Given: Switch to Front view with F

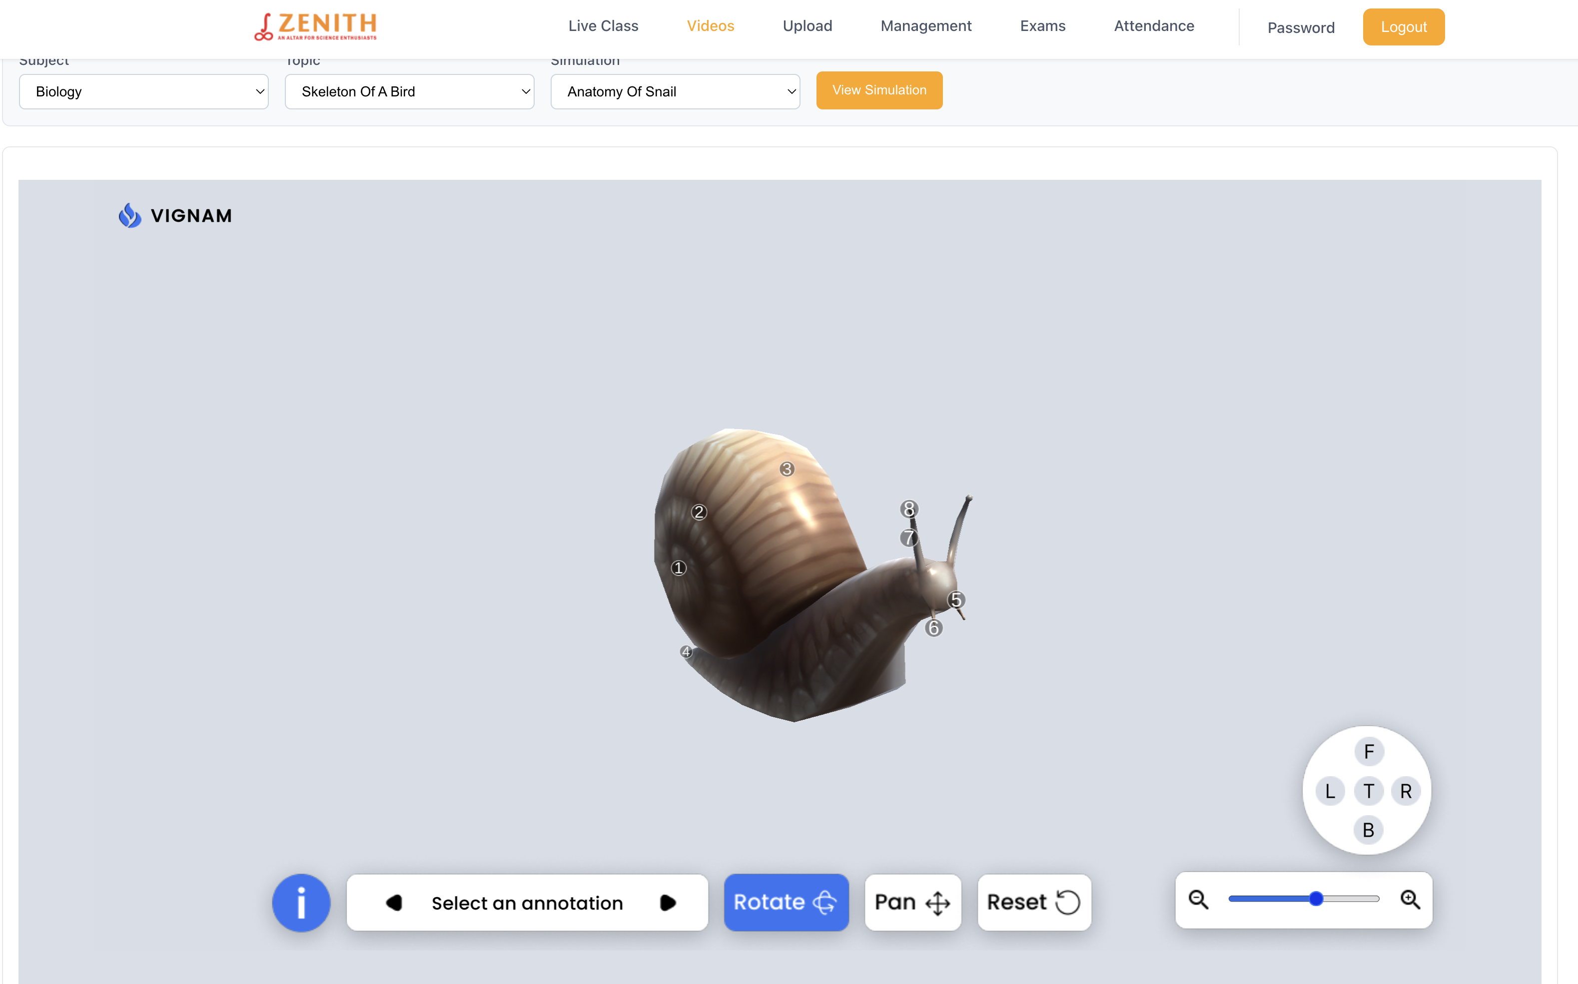Looking at the screenshot, I should [1368, 752].
